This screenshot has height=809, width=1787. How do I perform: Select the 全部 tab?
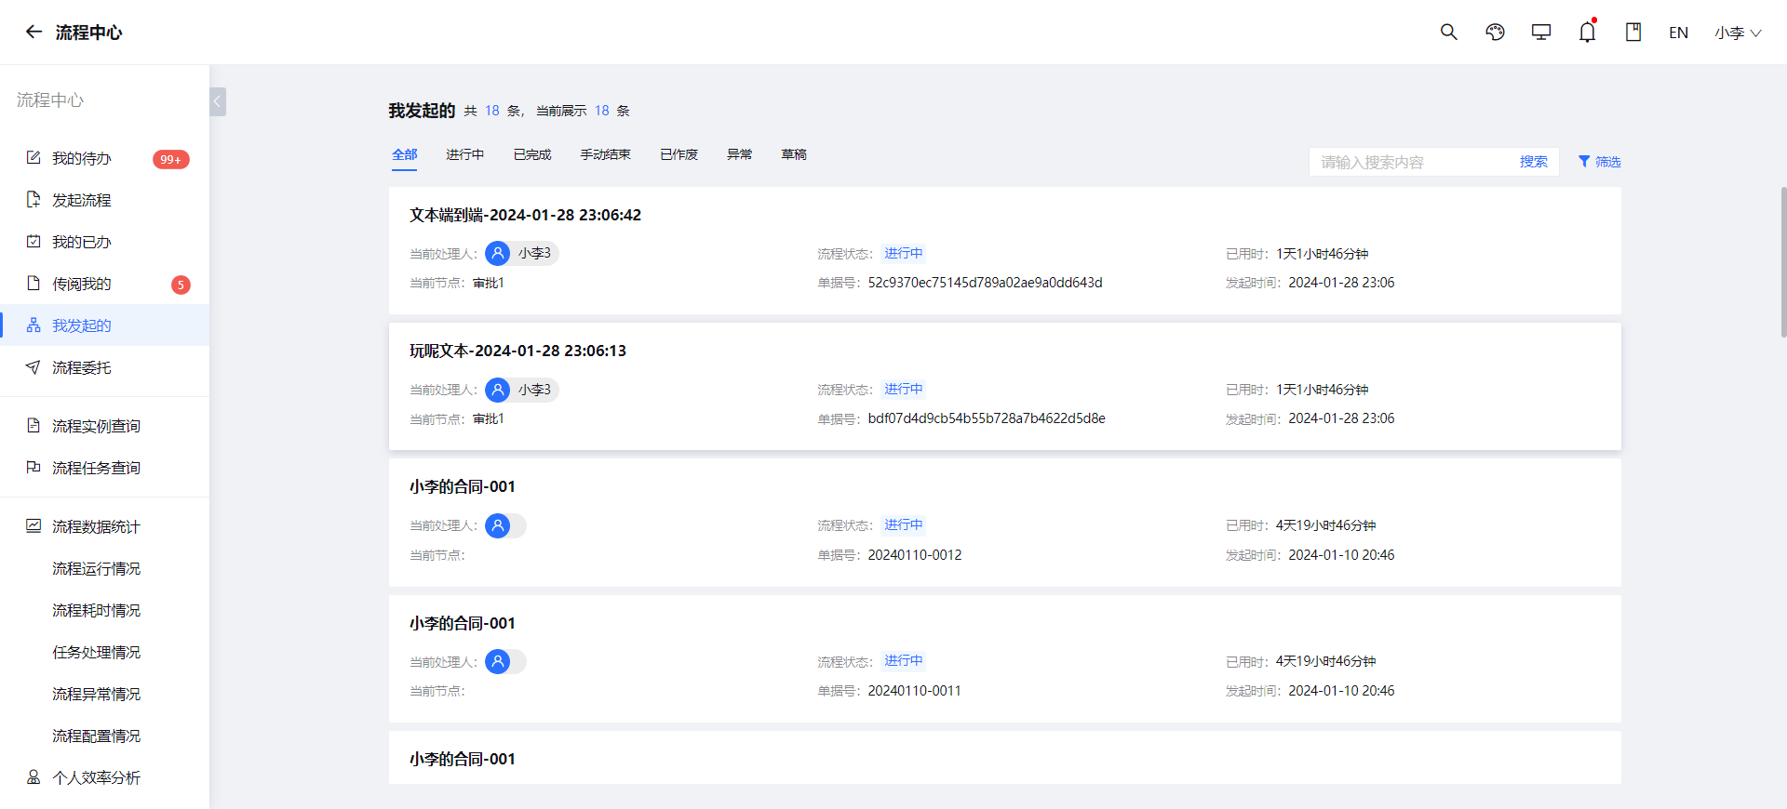coord(405,154)
